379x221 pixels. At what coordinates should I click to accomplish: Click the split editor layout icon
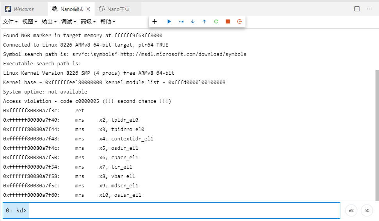[357, 9]
